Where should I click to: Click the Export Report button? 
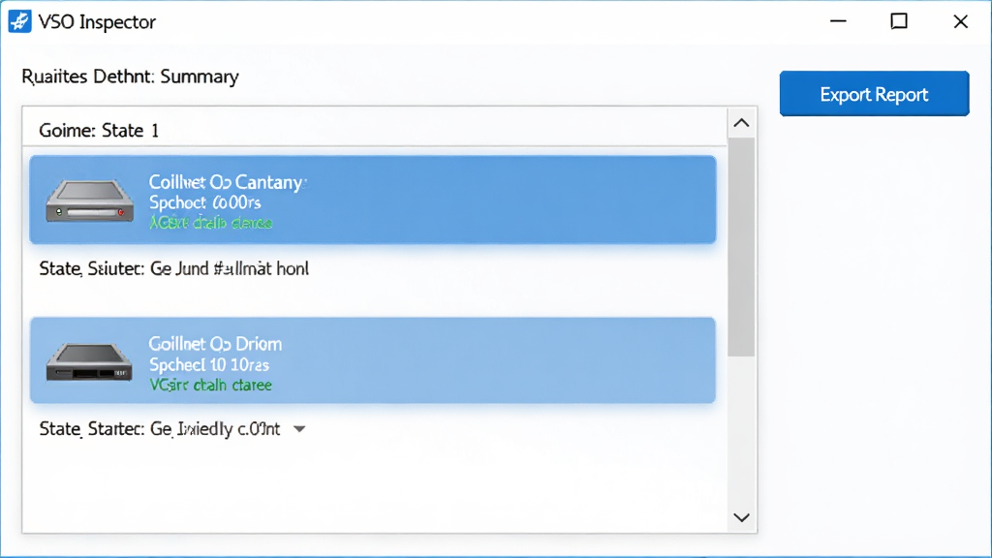click(874, 94)
